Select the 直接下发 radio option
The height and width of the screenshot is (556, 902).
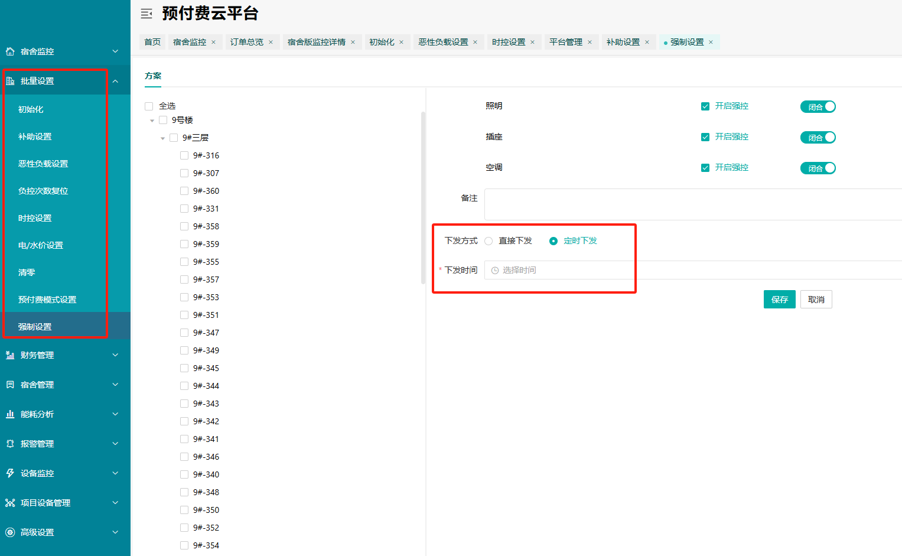pyautogui.click(x=489, y=241)
